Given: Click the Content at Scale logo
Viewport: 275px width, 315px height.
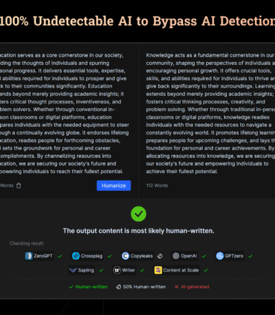Looking at the screenshot, I should tap(158, 270).
